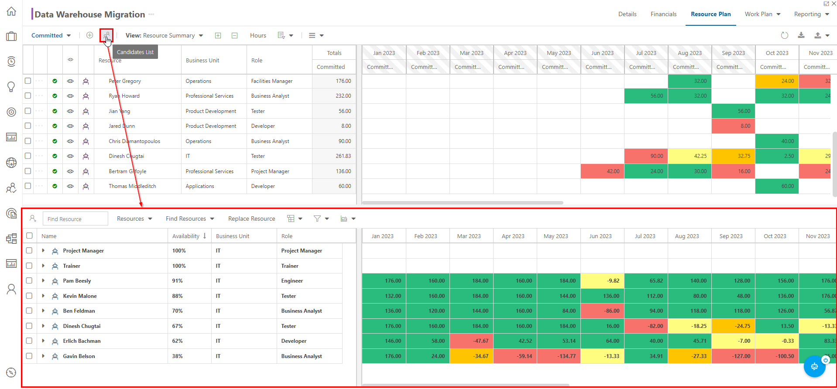The image size is (837, 389).
Task: Expand the Kevin Malone candidate row
Action: (43, 296)
